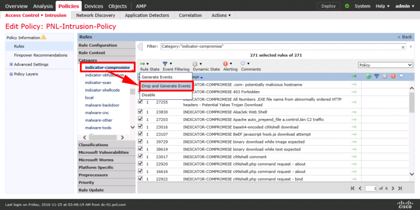Expand Policy Layers tree node
This screenshot has width=420, height=210.
click(x=11, y=74)
